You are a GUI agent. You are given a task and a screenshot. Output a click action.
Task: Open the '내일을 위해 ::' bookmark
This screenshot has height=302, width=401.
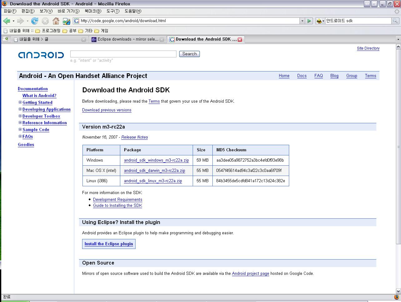tap(18, 31)
